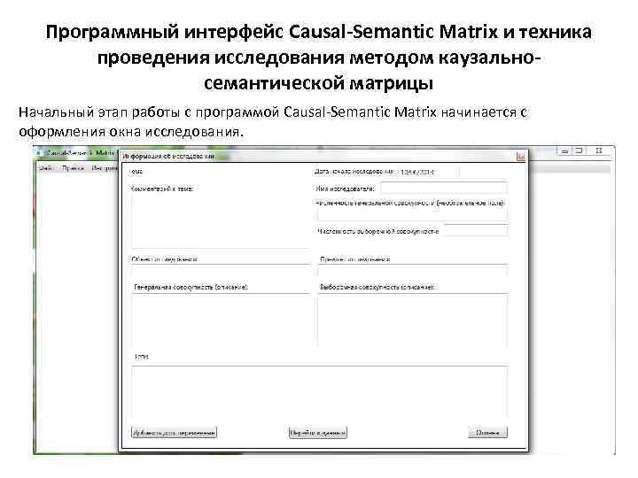Click the bottom-left add-variables button
Image resolution: width=638 pixels, height=478 pixels.
[174, 433]
